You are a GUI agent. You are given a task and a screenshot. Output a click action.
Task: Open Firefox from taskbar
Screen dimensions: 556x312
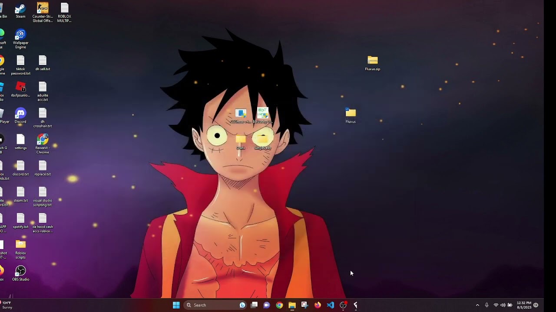click(318, 305)
